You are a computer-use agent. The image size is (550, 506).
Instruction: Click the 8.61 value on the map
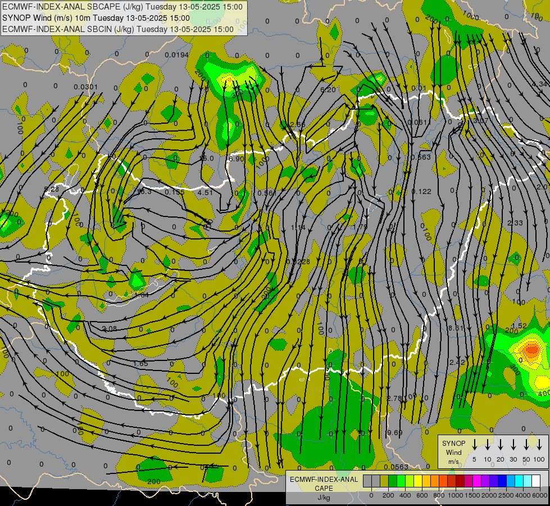(x=456, y=328)
